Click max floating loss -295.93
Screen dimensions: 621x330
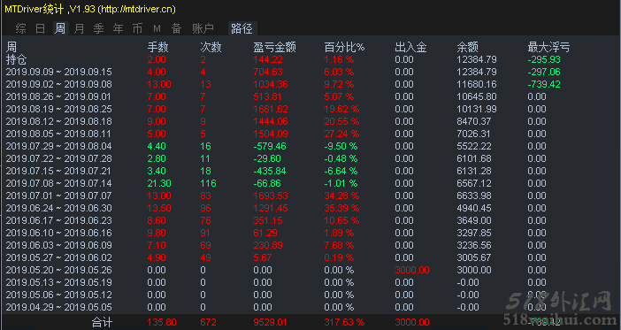(544, 60)
